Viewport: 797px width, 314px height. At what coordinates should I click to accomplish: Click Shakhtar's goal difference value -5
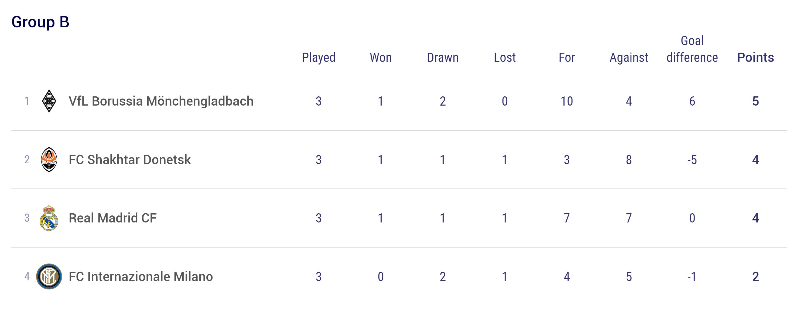point(692,160)
